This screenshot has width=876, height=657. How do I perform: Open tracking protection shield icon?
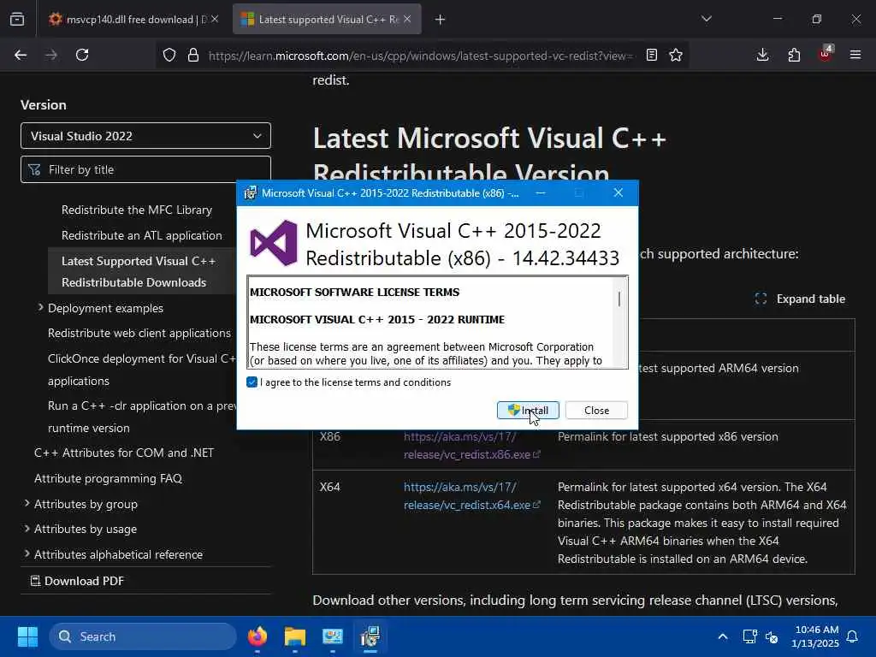click(169, 55)
